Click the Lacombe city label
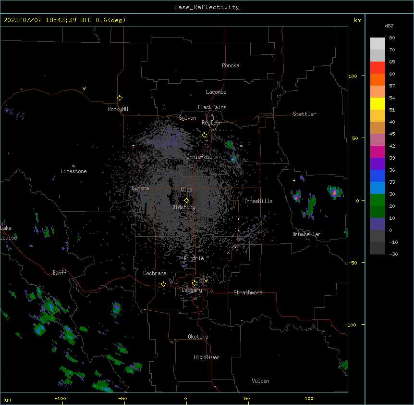This screenshot has height=405, width=414. pos(216,92)
